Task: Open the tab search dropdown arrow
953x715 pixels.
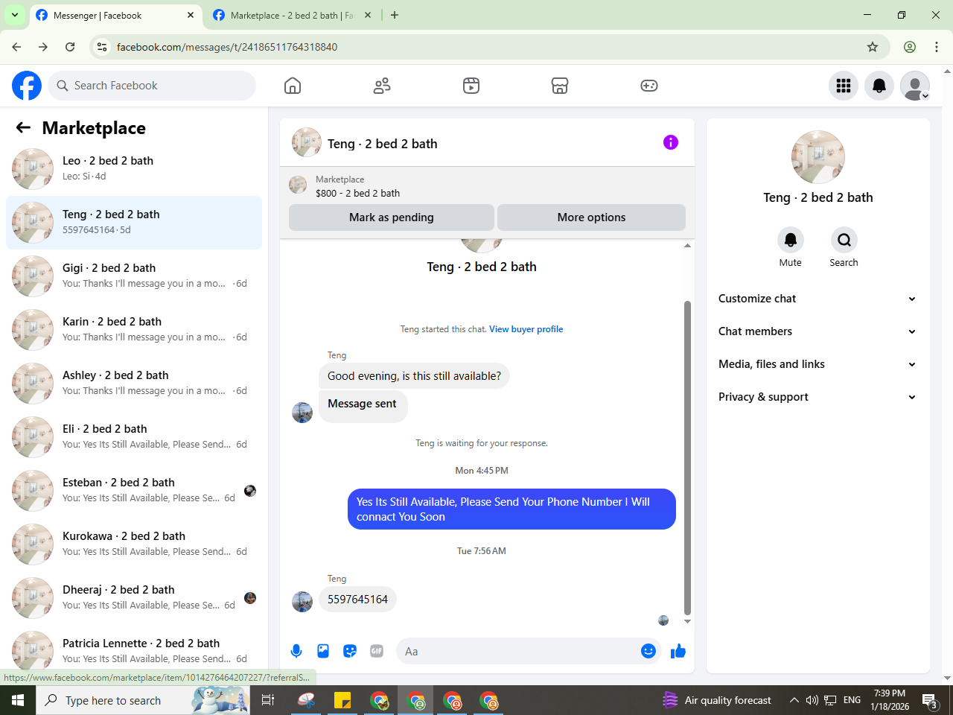Action: [x=15, y=15]
